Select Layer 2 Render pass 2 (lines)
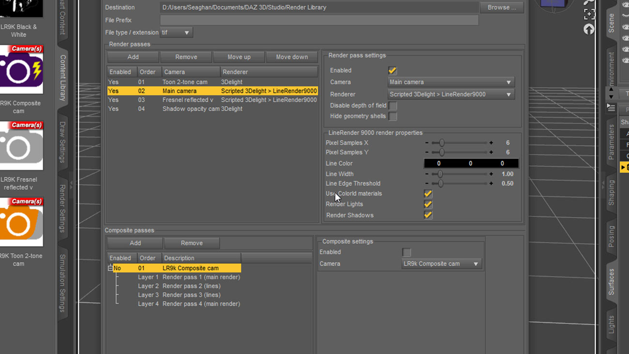629x354 pixels. pyautogui.click(x=179, y=286)
